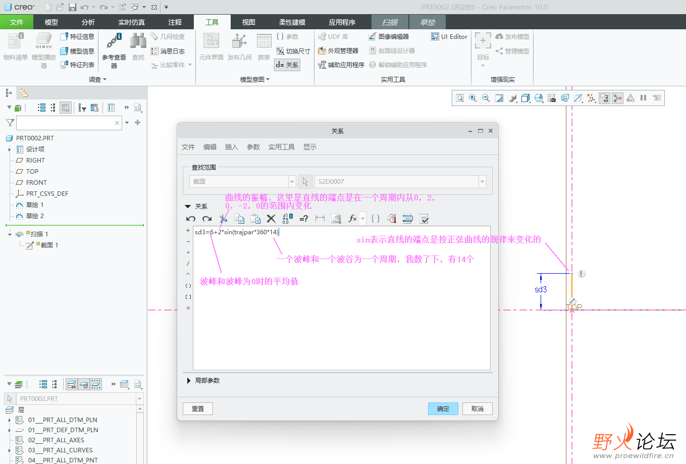Open saved orientations box icon
Viewport: 686px width, 464px height.
[539, 98]
